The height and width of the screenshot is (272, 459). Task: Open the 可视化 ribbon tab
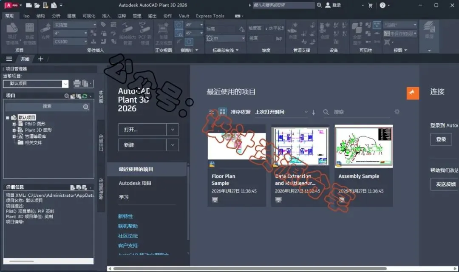pyautogui.click(x=89, y=16)
